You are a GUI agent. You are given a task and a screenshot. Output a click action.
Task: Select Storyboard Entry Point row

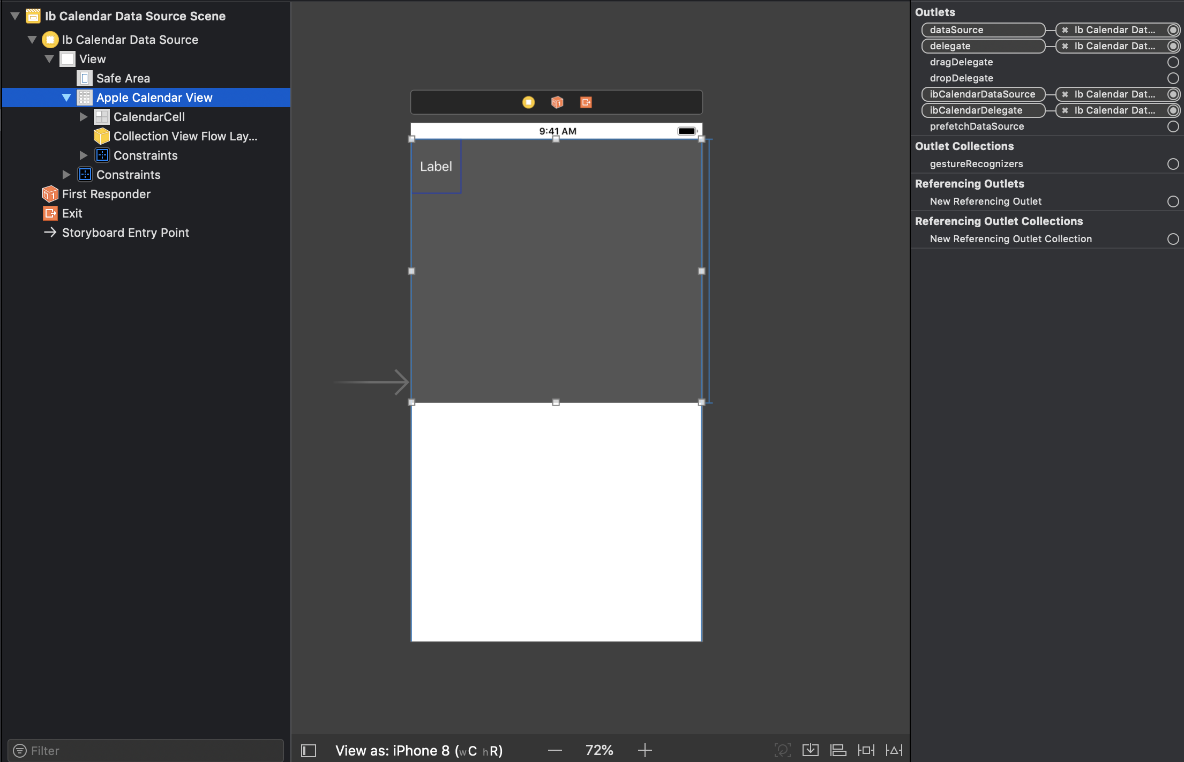tap(146, 233)
